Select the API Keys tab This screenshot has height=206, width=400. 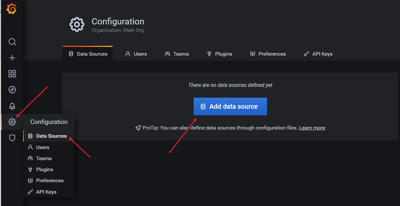pos(318,54)
